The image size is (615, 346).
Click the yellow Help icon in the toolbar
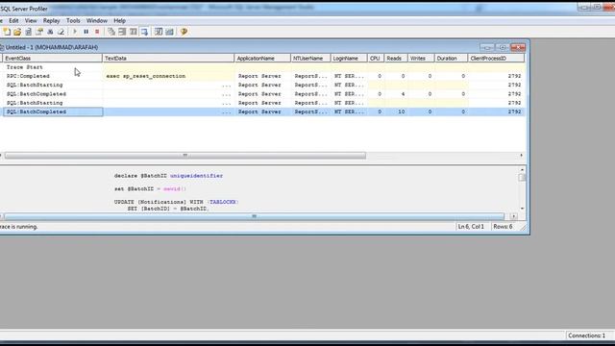point(184,32)
